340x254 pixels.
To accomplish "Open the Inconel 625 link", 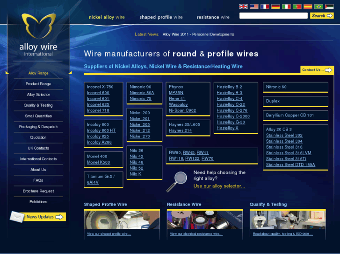I will [x=98, y=104].
